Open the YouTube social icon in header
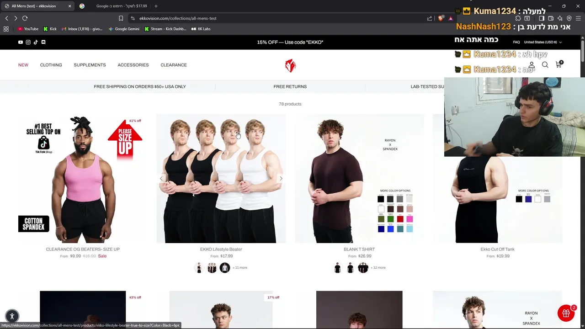The width and height of the screenshot is (585, 329). [21, 42]
